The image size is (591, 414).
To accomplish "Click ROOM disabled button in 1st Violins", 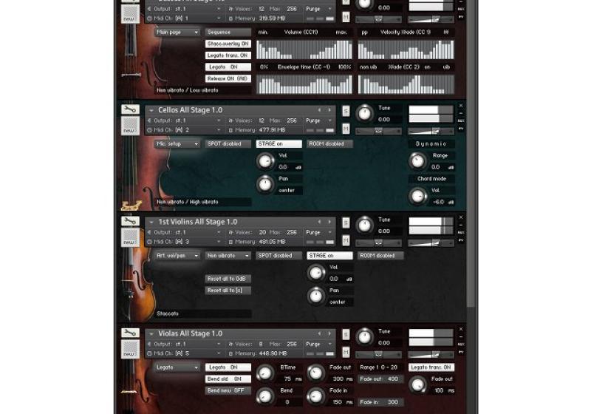I will click(380, 255).
